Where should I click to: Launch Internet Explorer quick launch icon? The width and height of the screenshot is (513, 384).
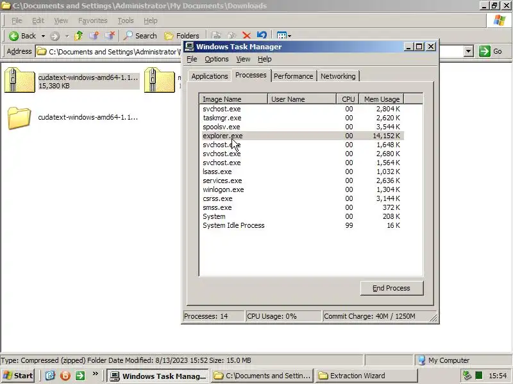[x=50, y=376]
